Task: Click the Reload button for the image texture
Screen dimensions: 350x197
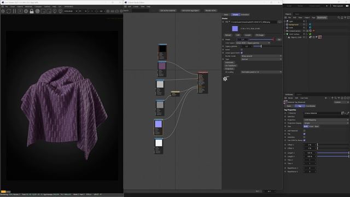Action: pos(228,35)
